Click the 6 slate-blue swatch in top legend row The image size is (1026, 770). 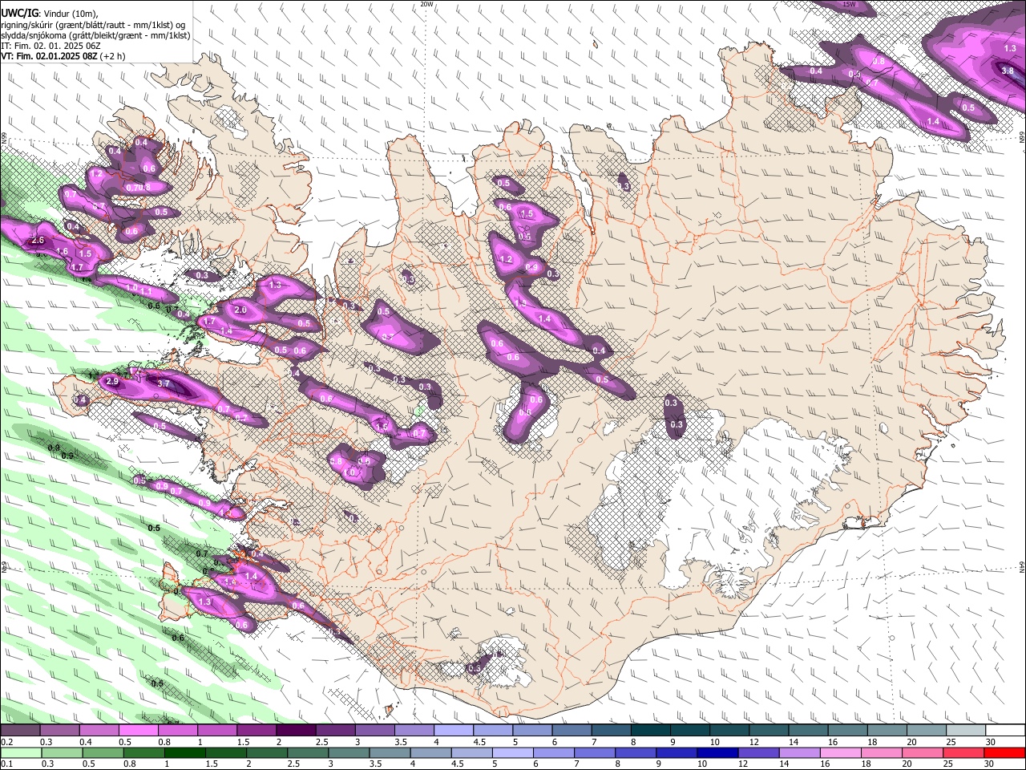572,730
